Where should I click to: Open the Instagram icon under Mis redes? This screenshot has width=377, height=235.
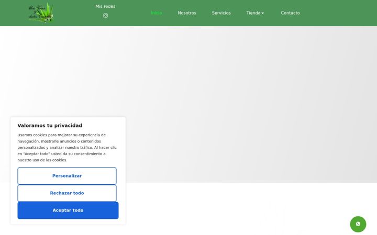click(105, 16)
